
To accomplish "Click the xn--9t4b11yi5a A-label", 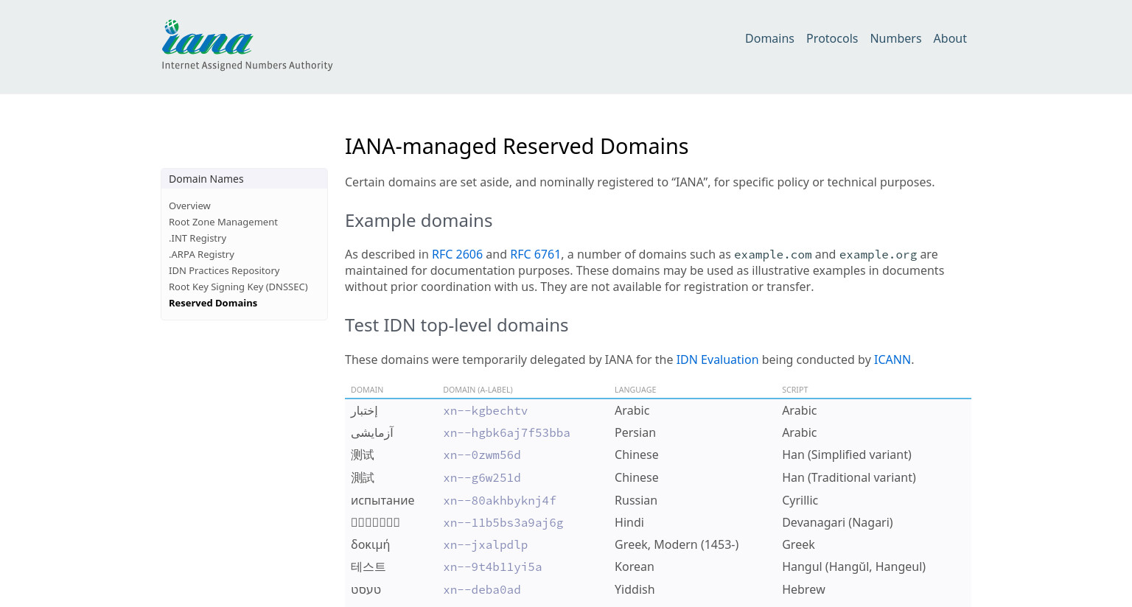I will (492, 566).
